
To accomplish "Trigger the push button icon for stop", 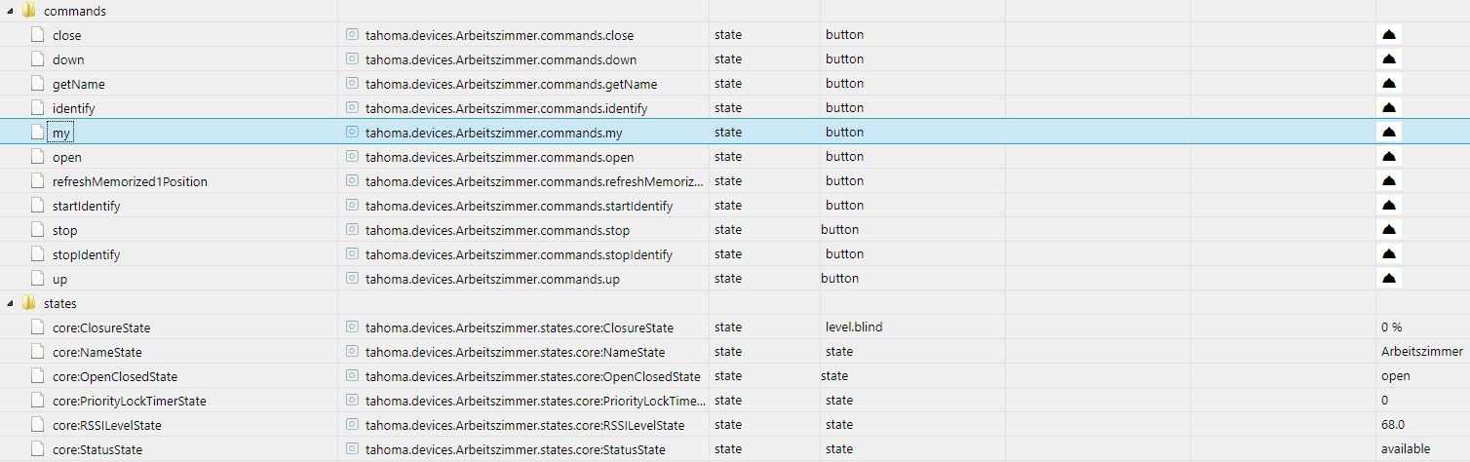I will [1389, 230].
